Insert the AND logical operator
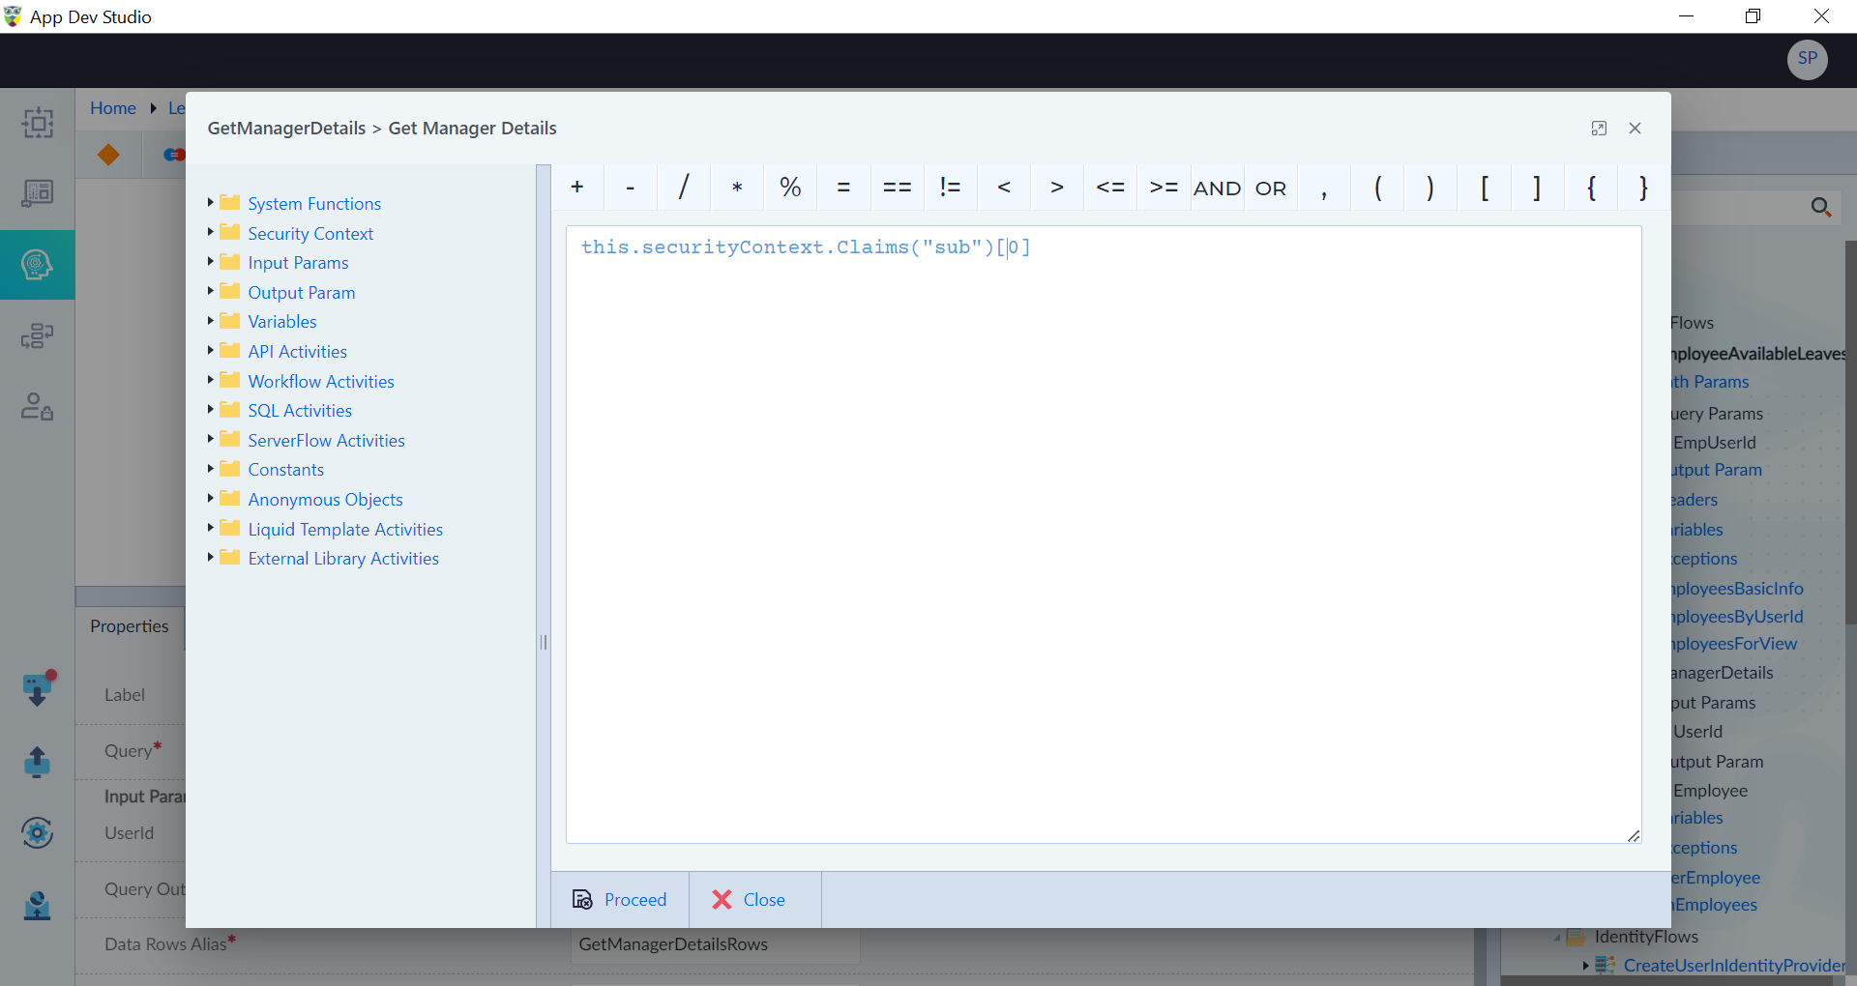Viewport: 1857px width, 986px height. pyautogui.click(x=1217, y=188)
